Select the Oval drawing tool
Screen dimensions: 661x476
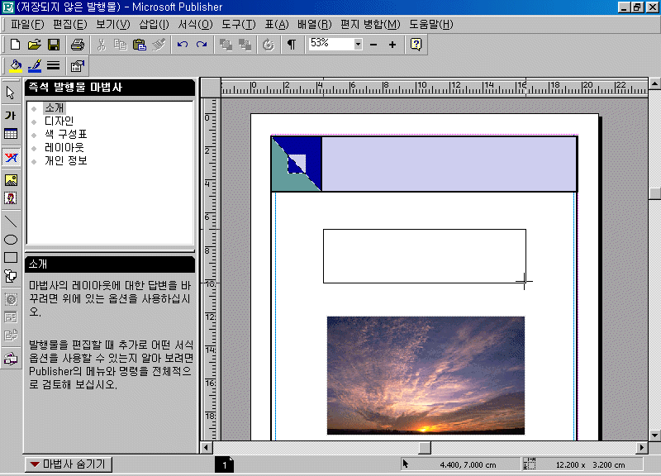click(x=11, y=240)
